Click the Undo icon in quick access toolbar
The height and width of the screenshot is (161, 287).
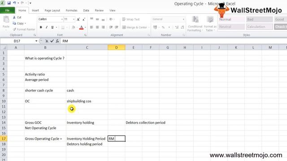14,3
